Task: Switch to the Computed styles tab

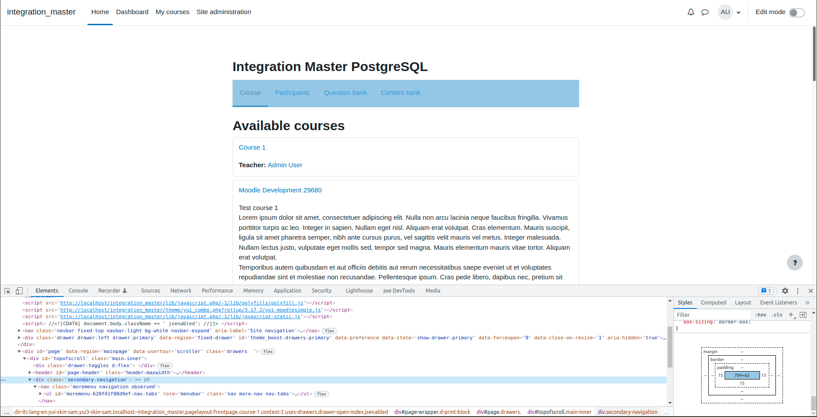Action: tap(713, 303)
